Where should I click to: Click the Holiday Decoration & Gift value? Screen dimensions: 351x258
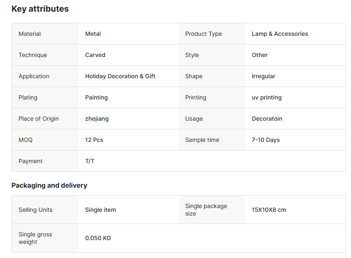[120, 76]
